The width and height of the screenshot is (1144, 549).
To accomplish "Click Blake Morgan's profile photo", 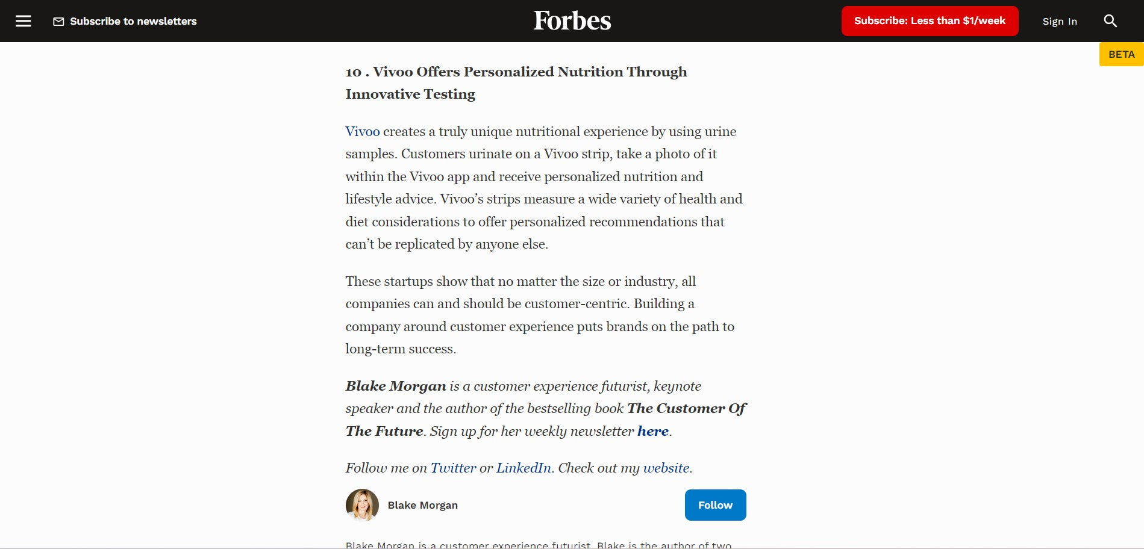I will coord(362,505).
